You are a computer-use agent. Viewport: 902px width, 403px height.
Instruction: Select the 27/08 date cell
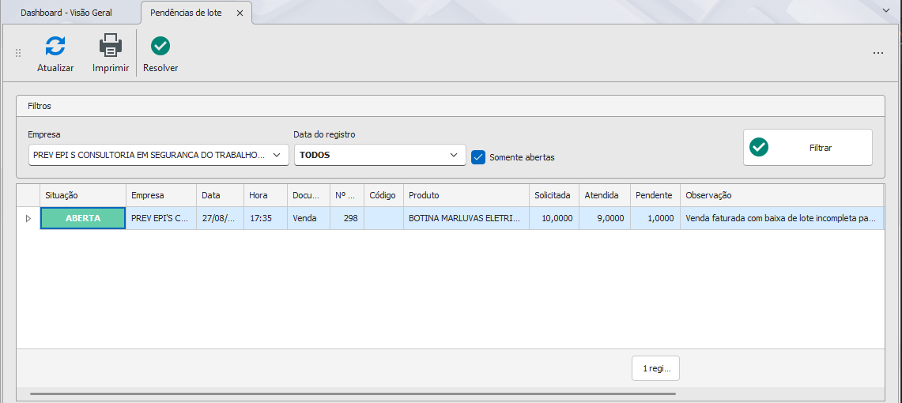pyautogui.click(x=221, y=218)
